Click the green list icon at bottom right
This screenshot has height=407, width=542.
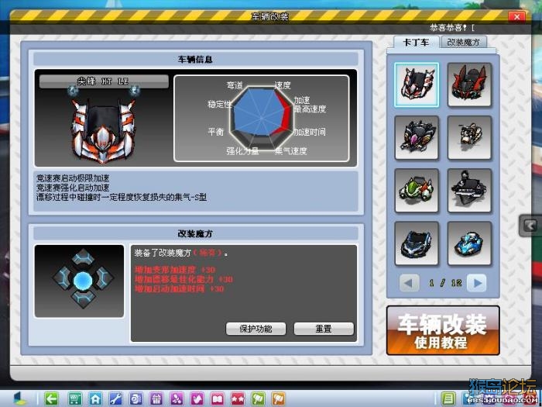coord(448,399)
